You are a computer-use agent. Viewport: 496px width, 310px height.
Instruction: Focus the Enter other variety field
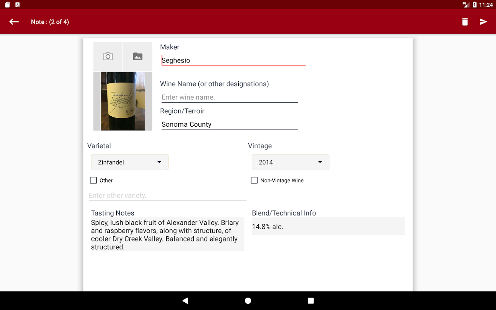[x=167, y=196]
